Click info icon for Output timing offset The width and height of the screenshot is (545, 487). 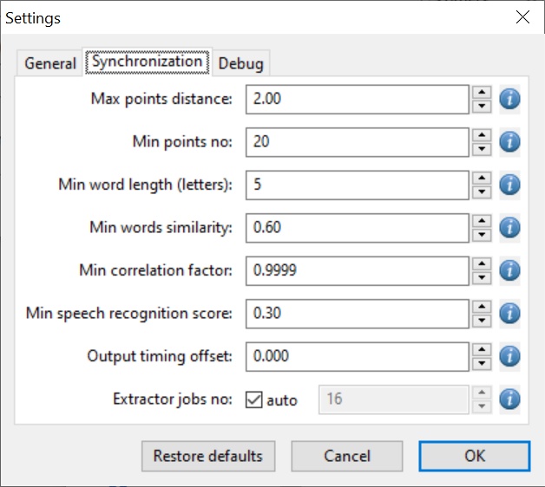click(x=509, y=356)
